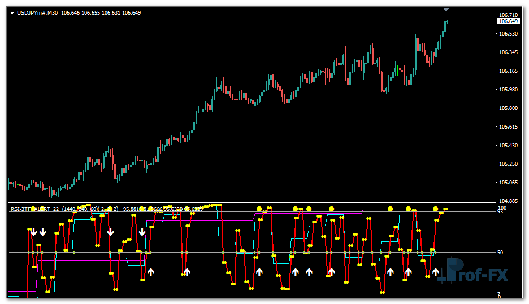The width and height of the screenshot is (529, 304).
Task: Click the leftmost large yellow overbought dot
Action: click(33, 209)
